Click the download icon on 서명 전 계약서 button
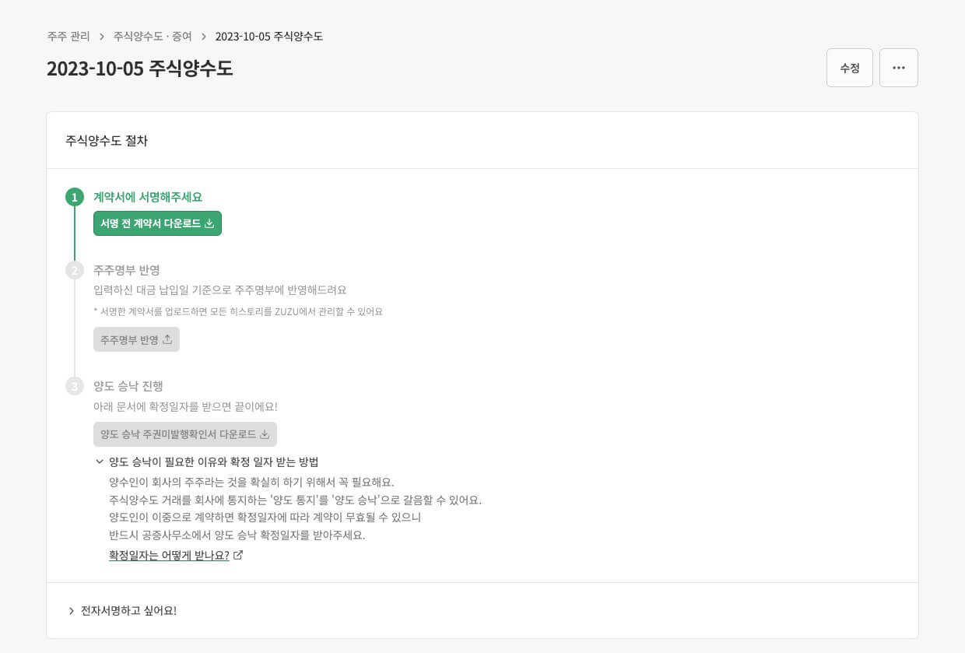 click(210, 223)
